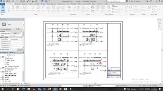163x91 pixels.
Task: Click the filter icon in status bar
Action: click(155, 86)
